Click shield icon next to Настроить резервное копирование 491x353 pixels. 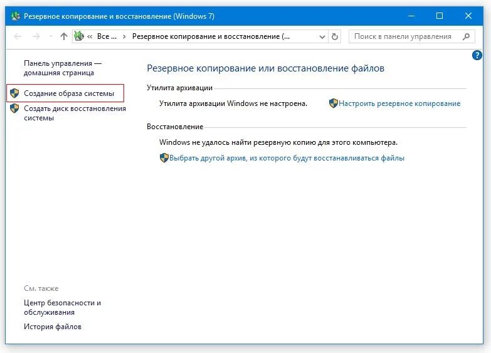[334, 103]
